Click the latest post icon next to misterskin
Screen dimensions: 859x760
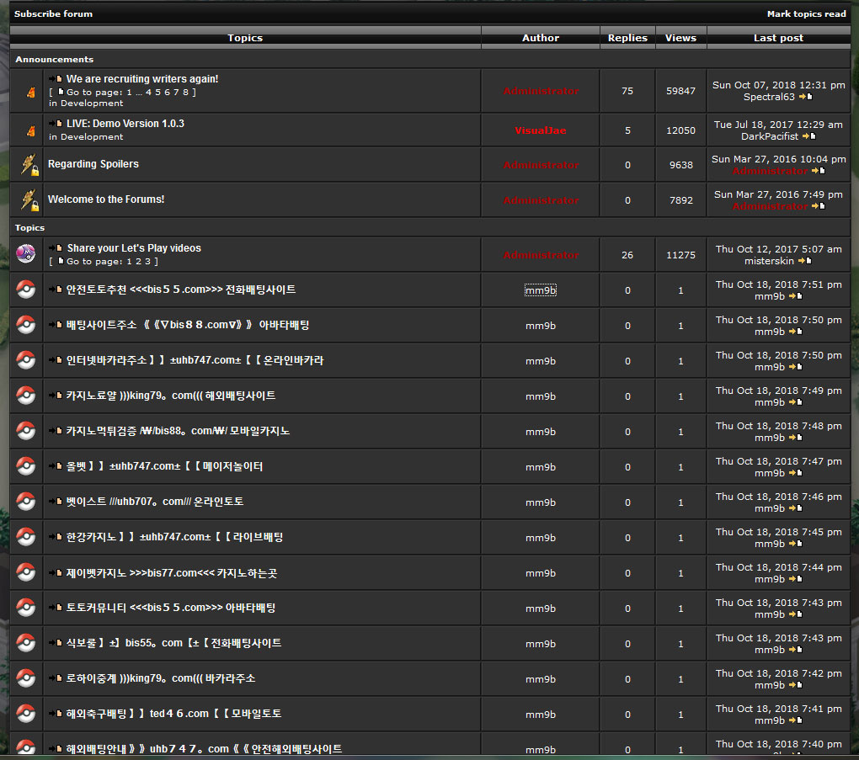(804, 261)
